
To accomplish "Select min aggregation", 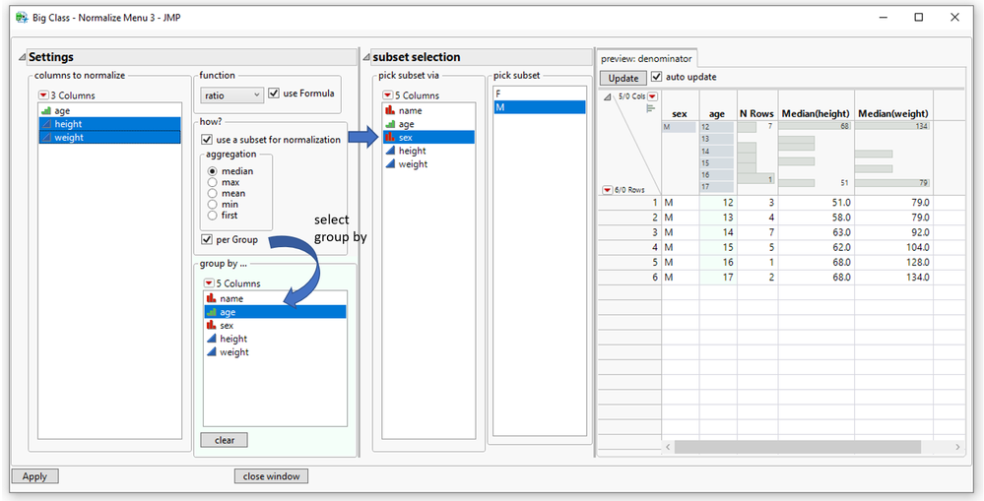I will point(212,204).
